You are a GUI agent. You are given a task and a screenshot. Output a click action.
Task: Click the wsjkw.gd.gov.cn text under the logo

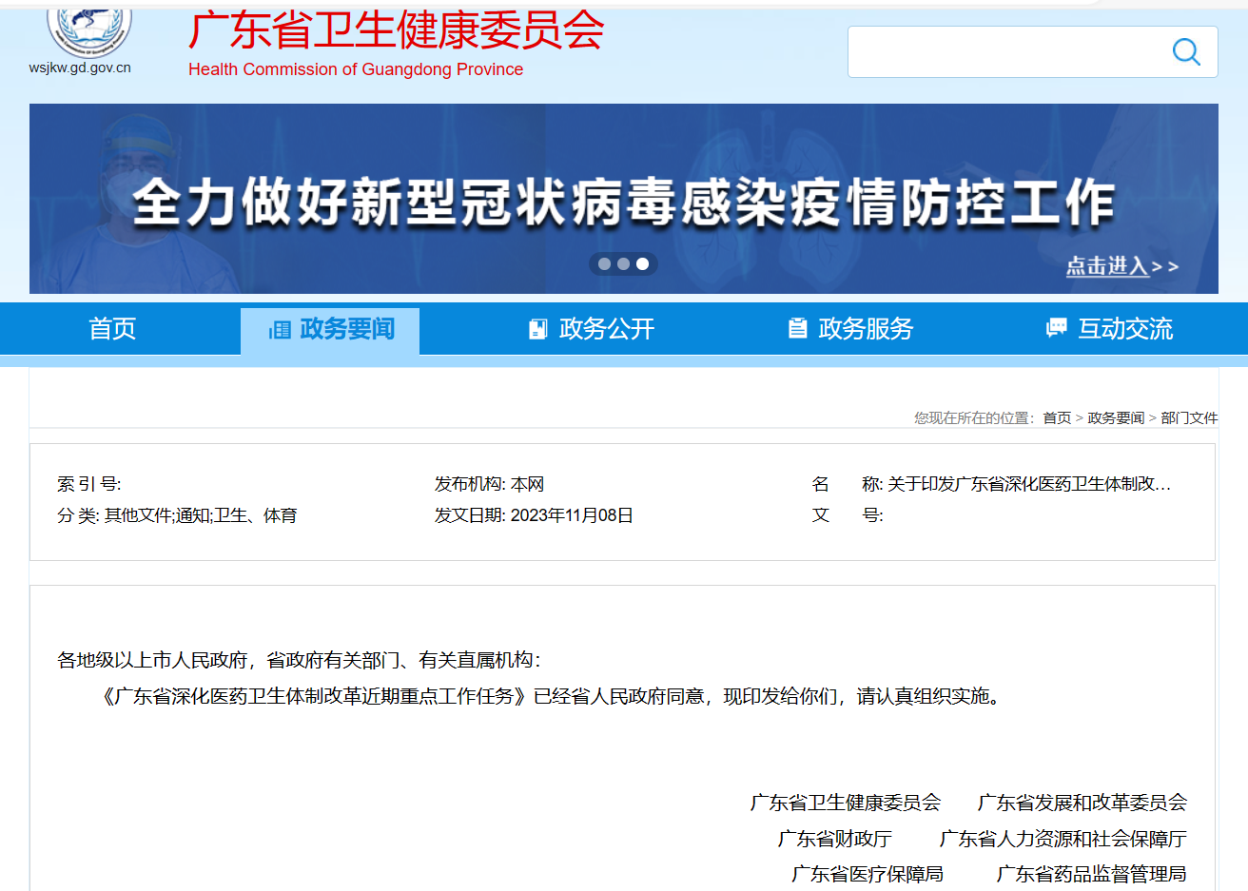[x=80, y=68]
